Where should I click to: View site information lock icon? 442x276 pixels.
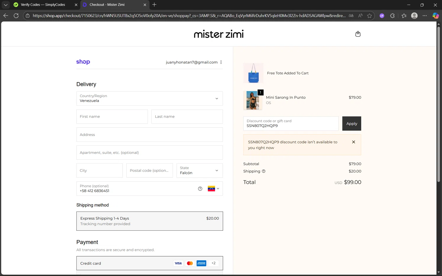[28, 16]
